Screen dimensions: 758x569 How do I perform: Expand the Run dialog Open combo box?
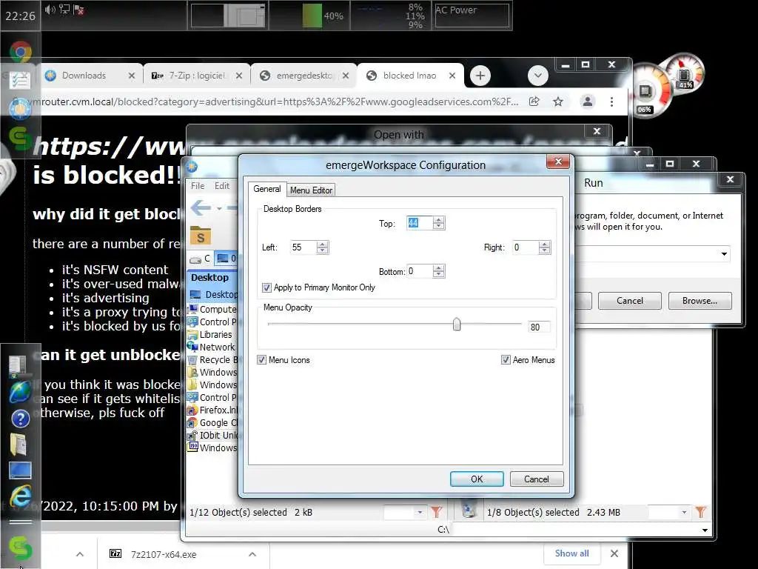coord(724,254)
